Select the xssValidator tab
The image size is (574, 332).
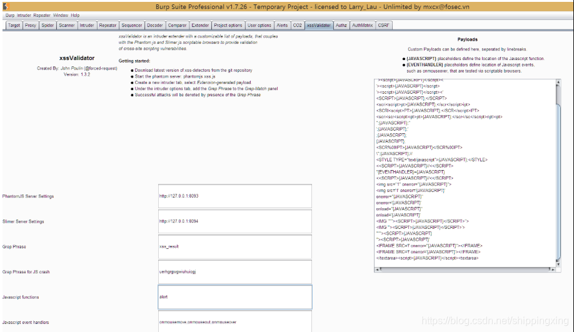pos(318,25)
